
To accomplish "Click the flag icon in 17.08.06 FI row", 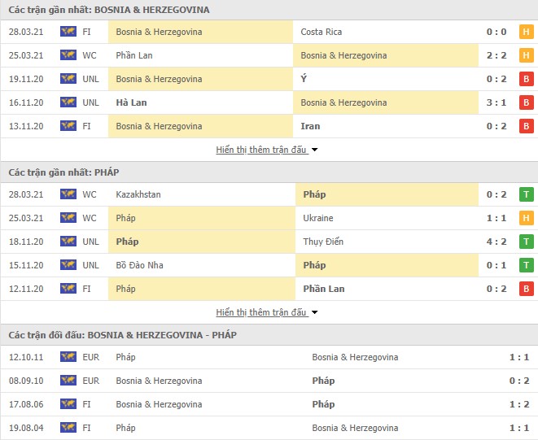I will click(68, 404).
